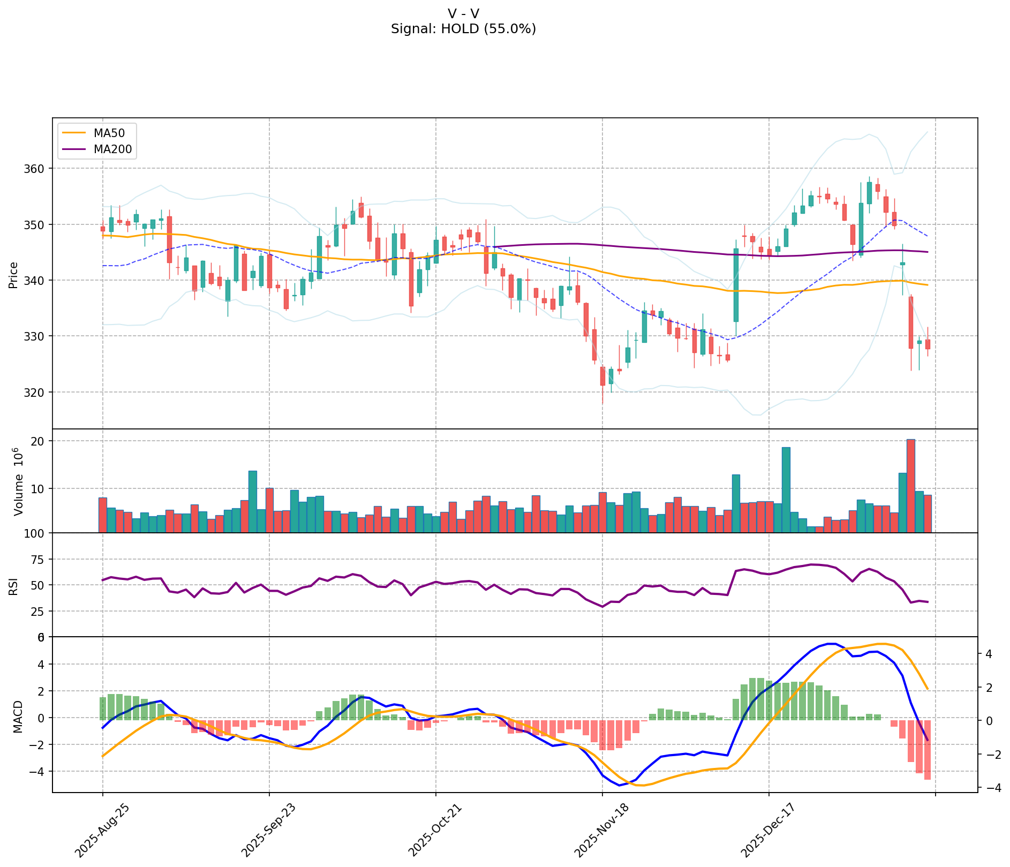Click the MA50 legend entry
The width and height of the screenshot is (1010, 867).
click(109, 133)
